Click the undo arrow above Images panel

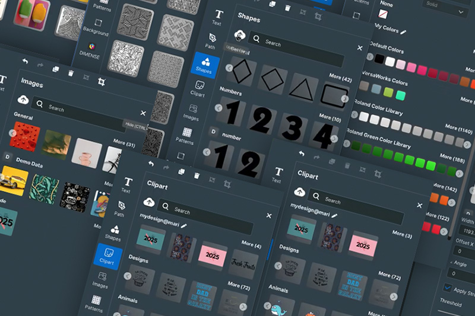(x=25, y=61)
